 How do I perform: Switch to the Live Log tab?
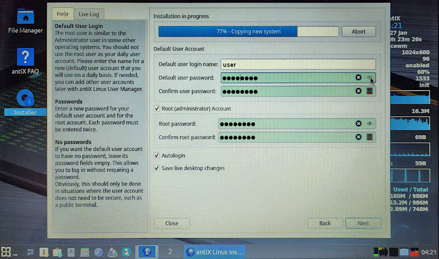89,14
